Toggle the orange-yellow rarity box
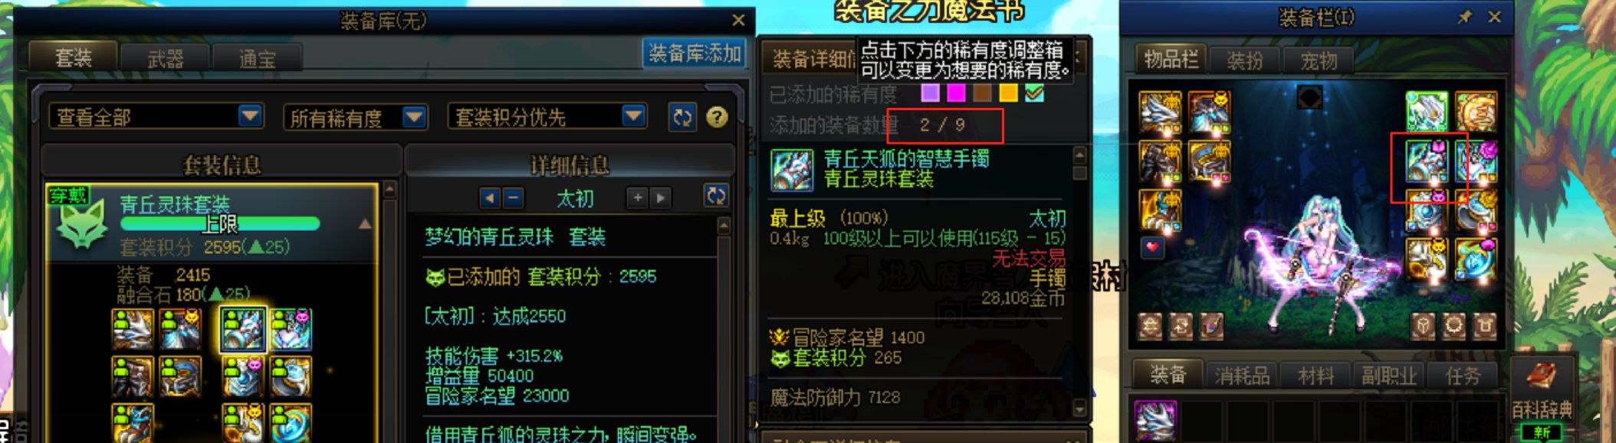1616x443 pixels. tap(1008, 93)
